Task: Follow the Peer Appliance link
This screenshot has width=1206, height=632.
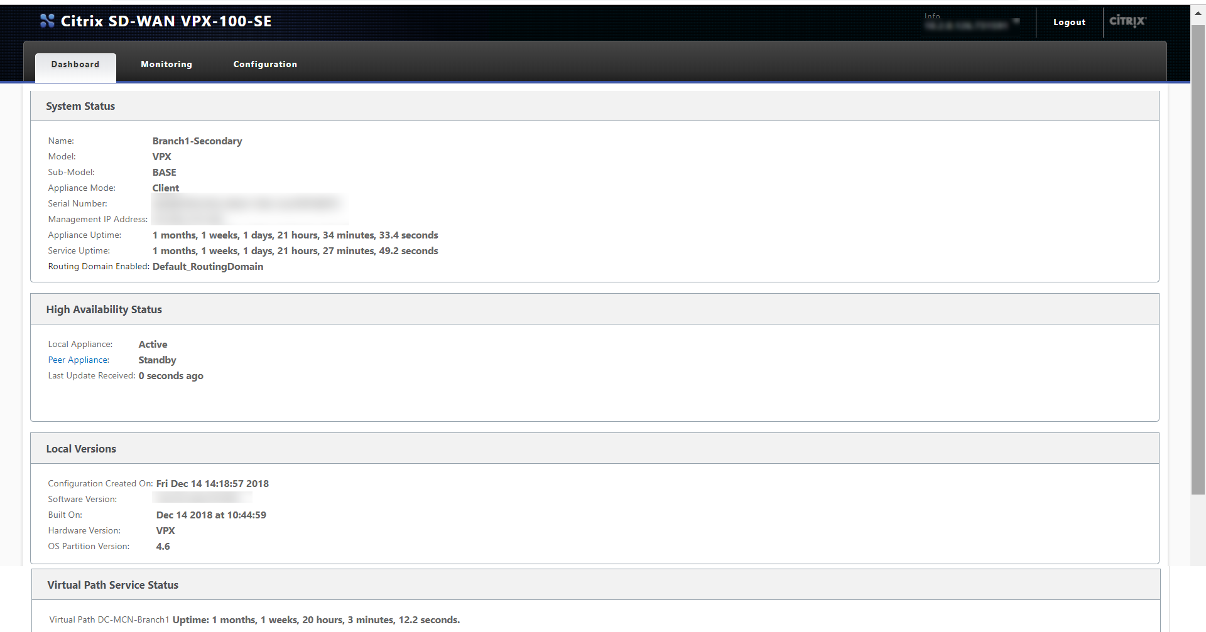Action: click(79, 360)
